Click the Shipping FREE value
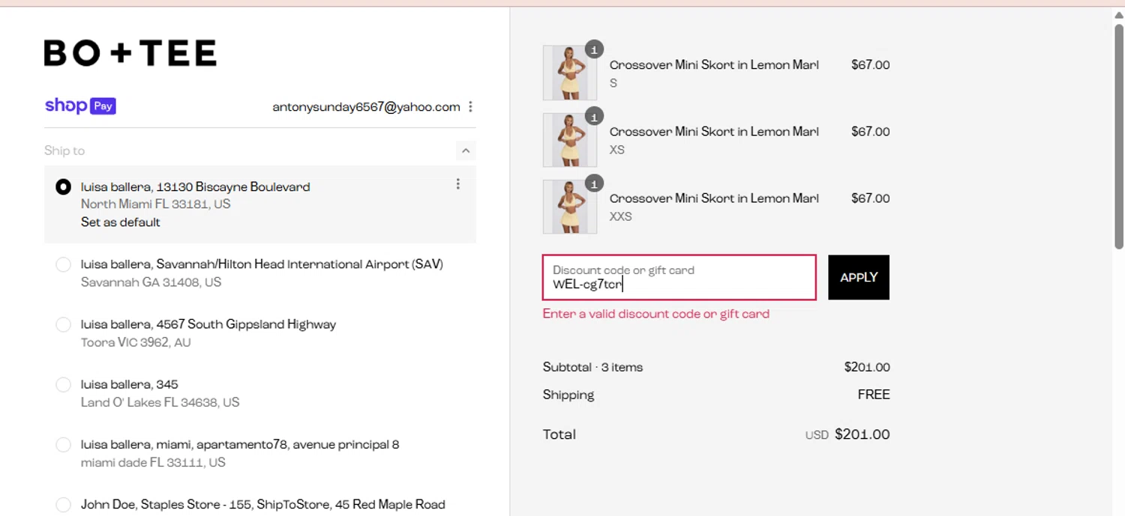The width and height of the screenshot is (1125, 516). pos(874,395)
